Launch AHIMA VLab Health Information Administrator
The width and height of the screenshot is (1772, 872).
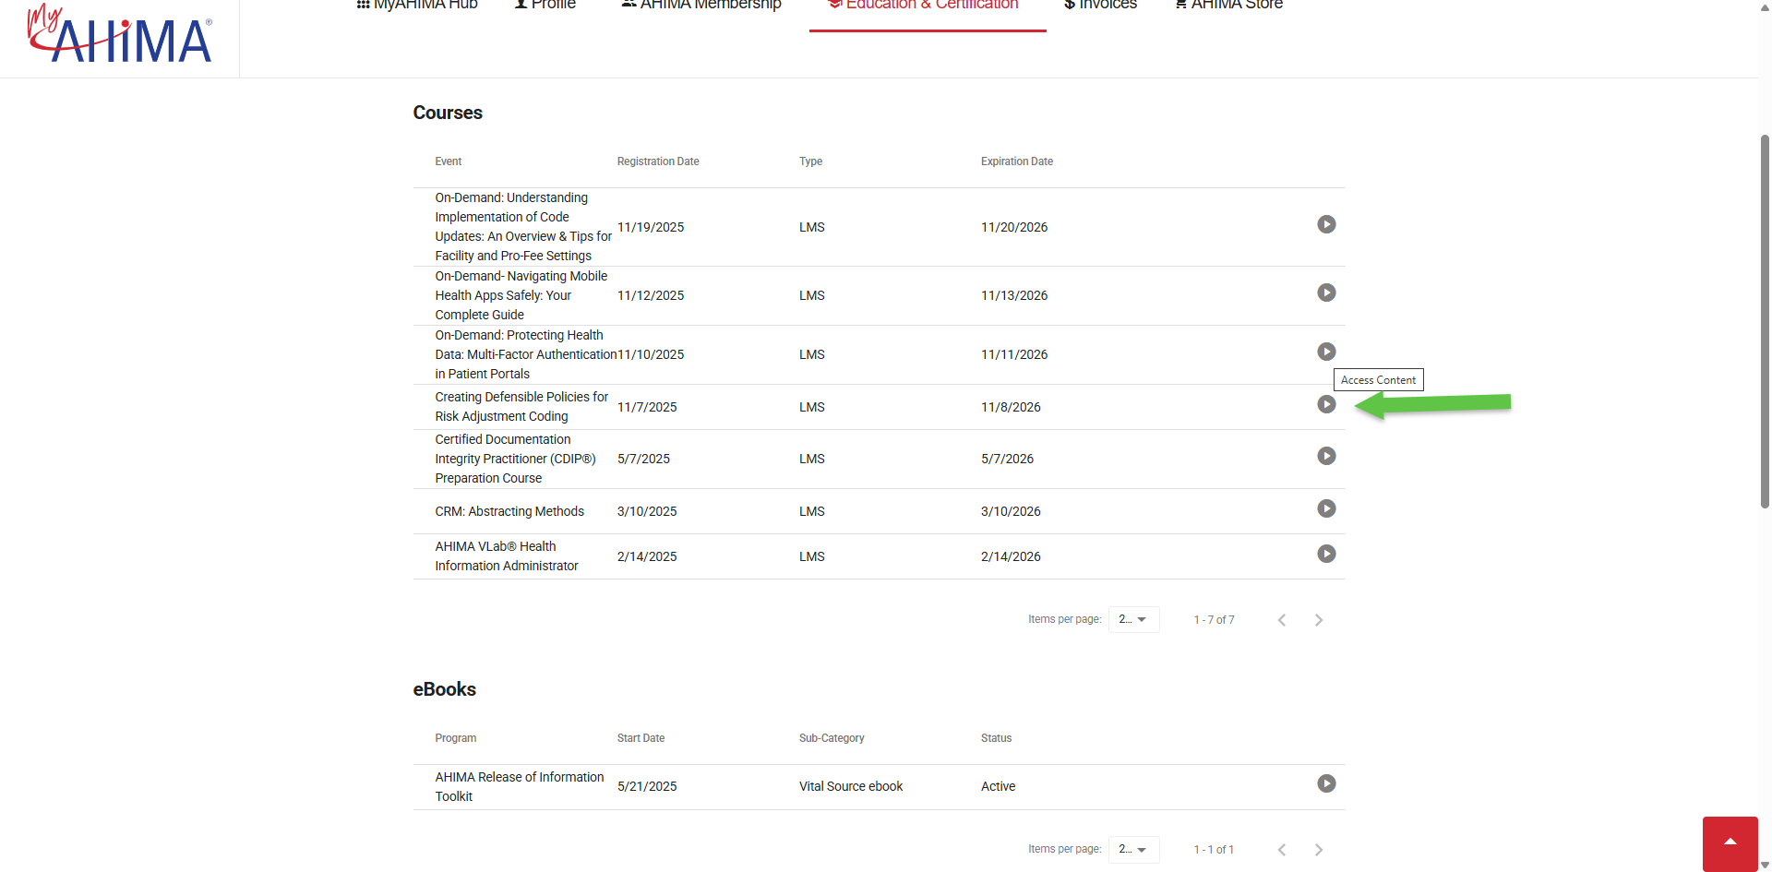click(x=1326, y=554)
